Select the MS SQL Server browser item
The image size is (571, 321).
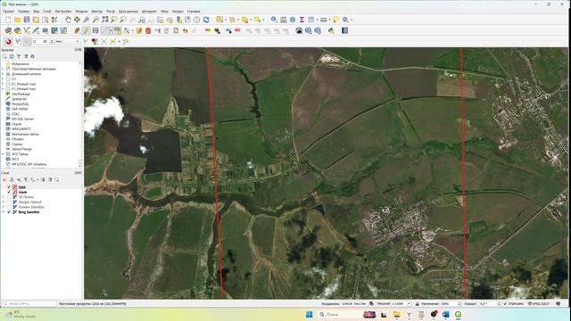22,119
